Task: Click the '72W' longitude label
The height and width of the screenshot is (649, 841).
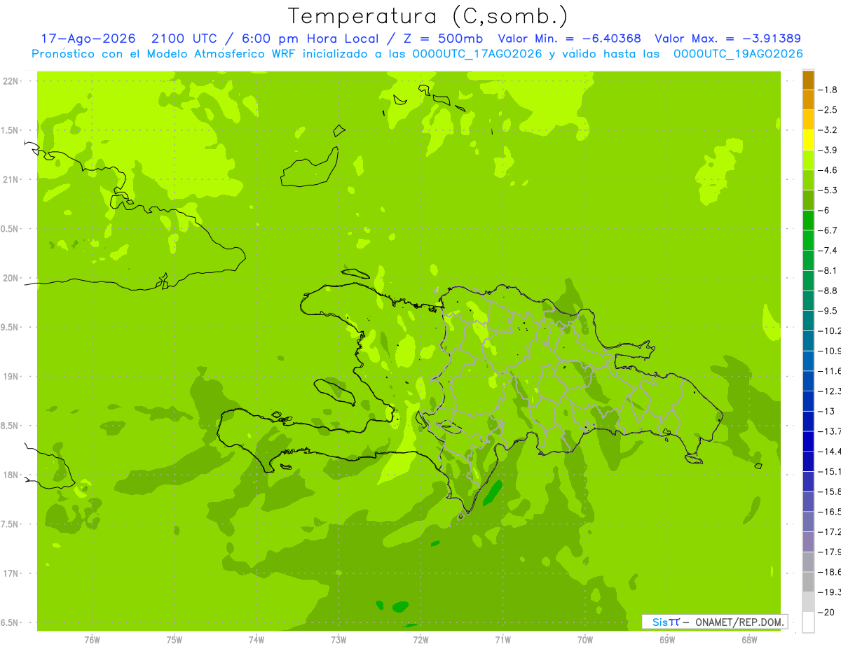Action: [420, 640]
